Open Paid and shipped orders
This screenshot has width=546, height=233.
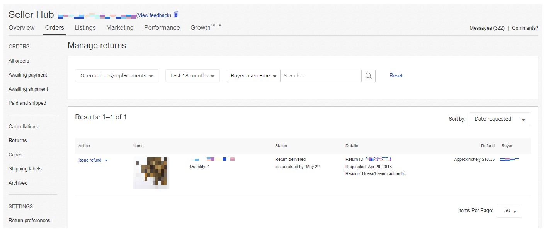[27, 103]
